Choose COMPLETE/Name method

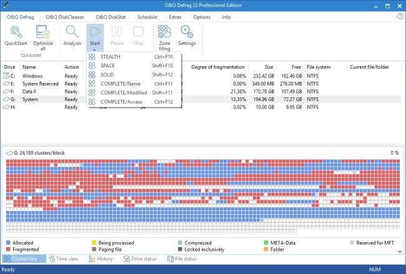(134, 84)
